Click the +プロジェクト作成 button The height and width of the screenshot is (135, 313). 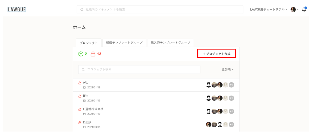[x=216, y=54]
